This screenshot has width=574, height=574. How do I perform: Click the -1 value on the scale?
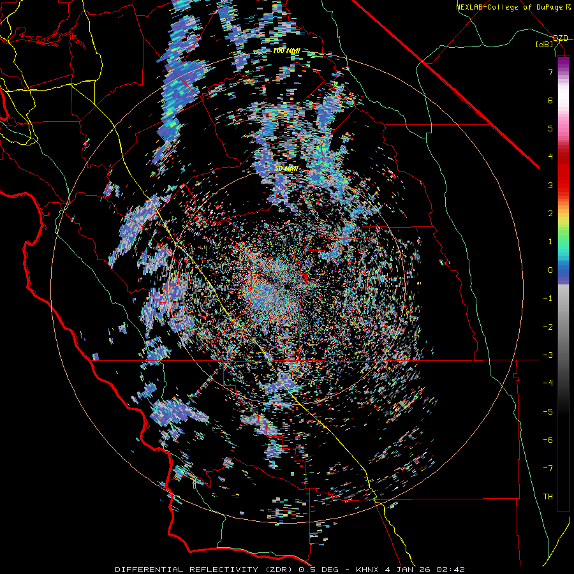(x=548, y=298)
